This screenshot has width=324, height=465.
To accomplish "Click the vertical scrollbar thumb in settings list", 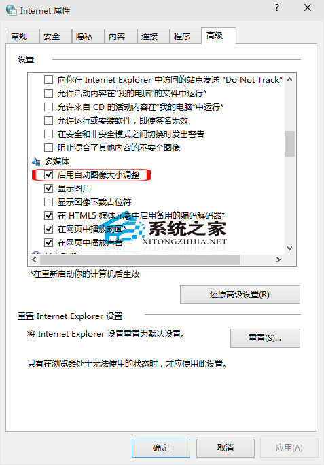I will click(290, 144).
